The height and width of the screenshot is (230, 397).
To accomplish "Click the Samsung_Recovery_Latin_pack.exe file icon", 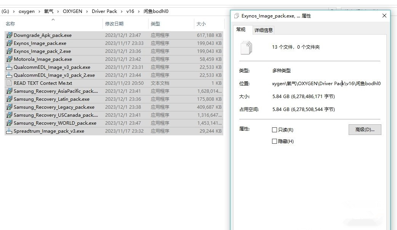I will tap(9, 99).
